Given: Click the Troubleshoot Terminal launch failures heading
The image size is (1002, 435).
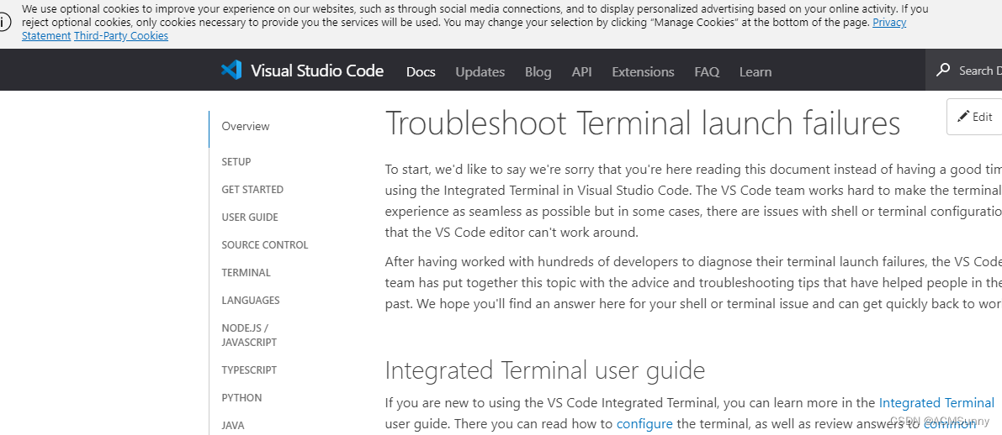Looking at the screenshot, I should tap(642, 123).
